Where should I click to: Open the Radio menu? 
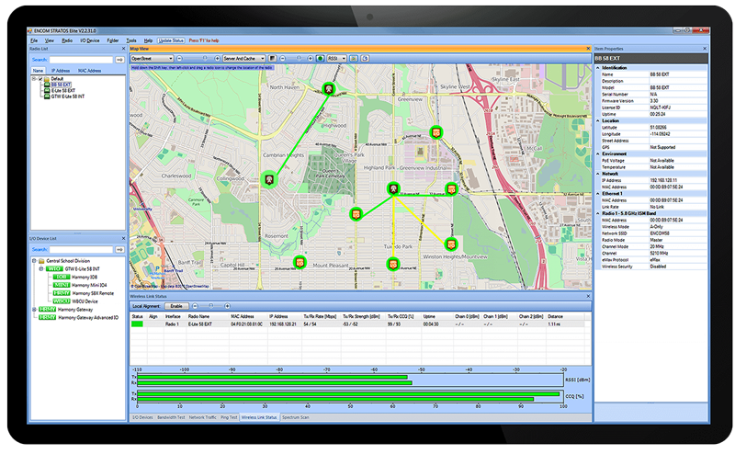pyautogui.click(x=67, y=40)
